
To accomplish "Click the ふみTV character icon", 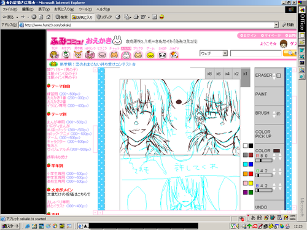I will click(174, 55).
